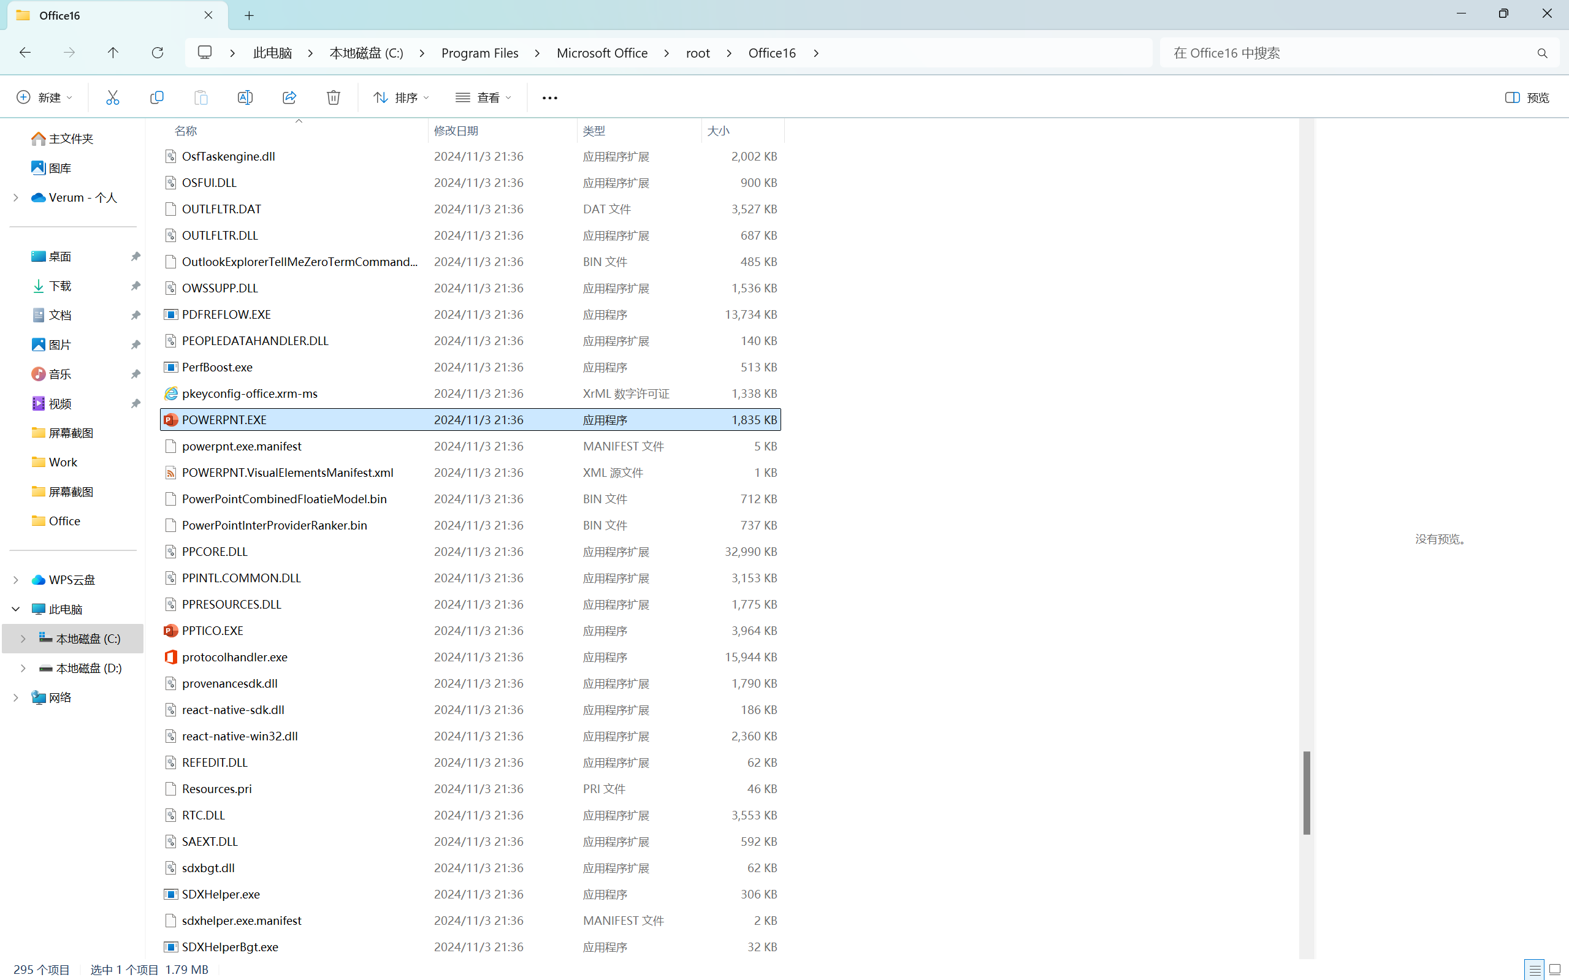This screenshot has height=980, width=1569.
Task: Select powerpnt.exe.manifest file row
Action: [x=471, y=447]
